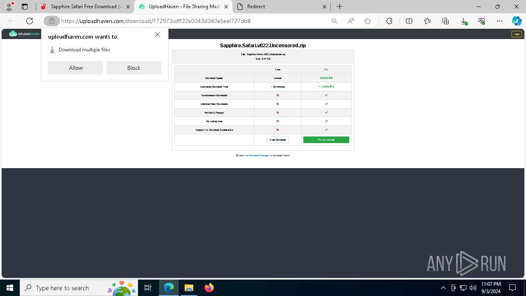This screenshot has width=526, height=296.
Task: Click the Estimated Download Time label
Action: click(x=214, y=87)
